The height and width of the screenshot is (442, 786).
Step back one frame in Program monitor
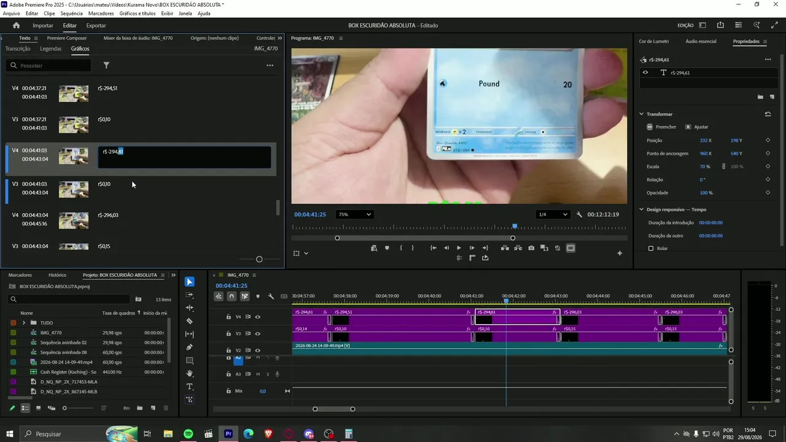coord(446,248)
